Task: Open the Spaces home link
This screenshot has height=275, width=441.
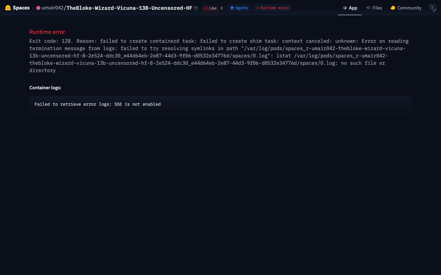Action: point(21,8)
